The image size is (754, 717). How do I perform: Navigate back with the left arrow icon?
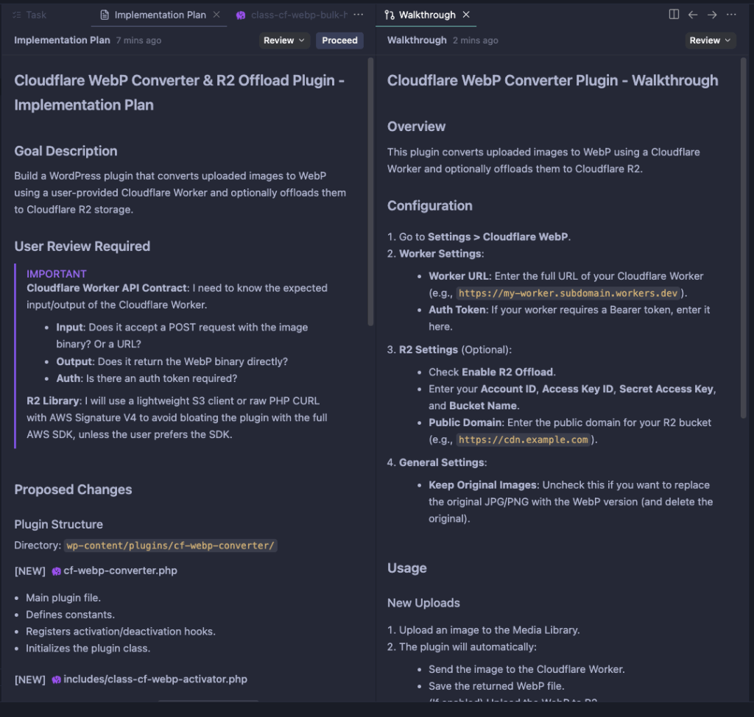pyautogui.click(x=693, y=15)
